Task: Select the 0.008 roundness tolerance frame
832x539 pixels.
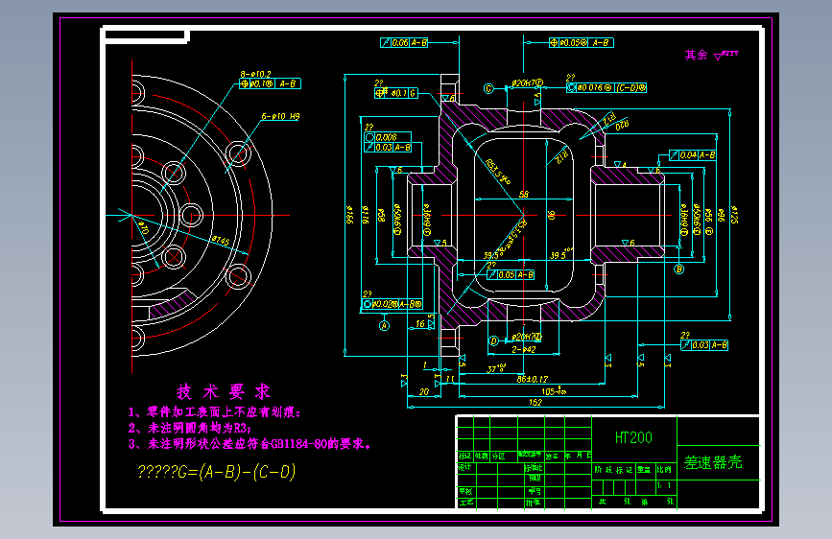Action: click(388, 137)
